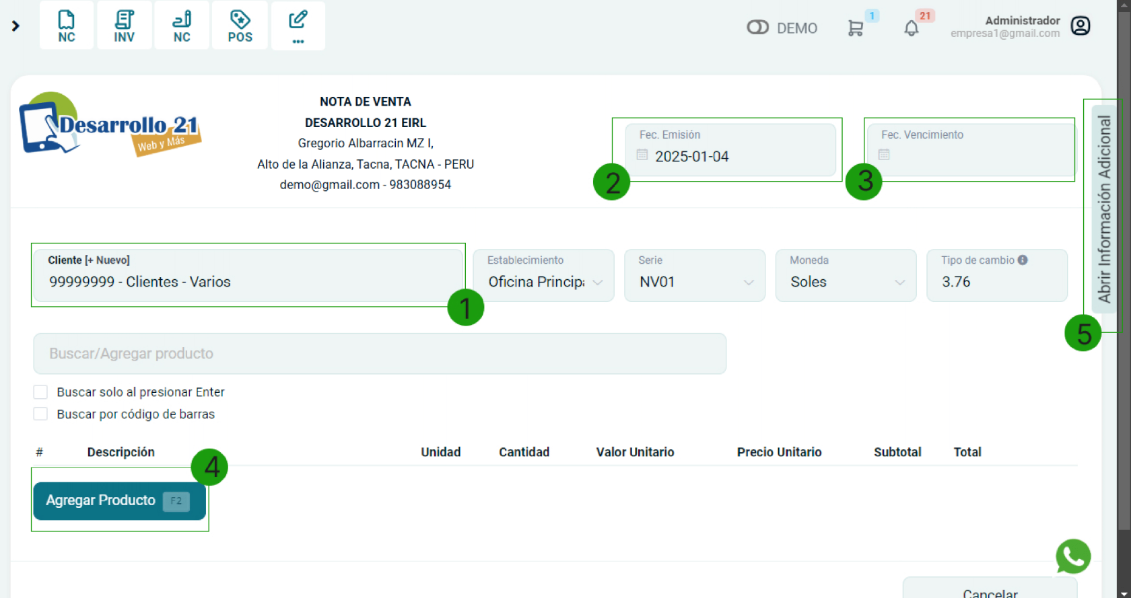Click the Buscar/Agregar producto search field

(x=380, y=354)
